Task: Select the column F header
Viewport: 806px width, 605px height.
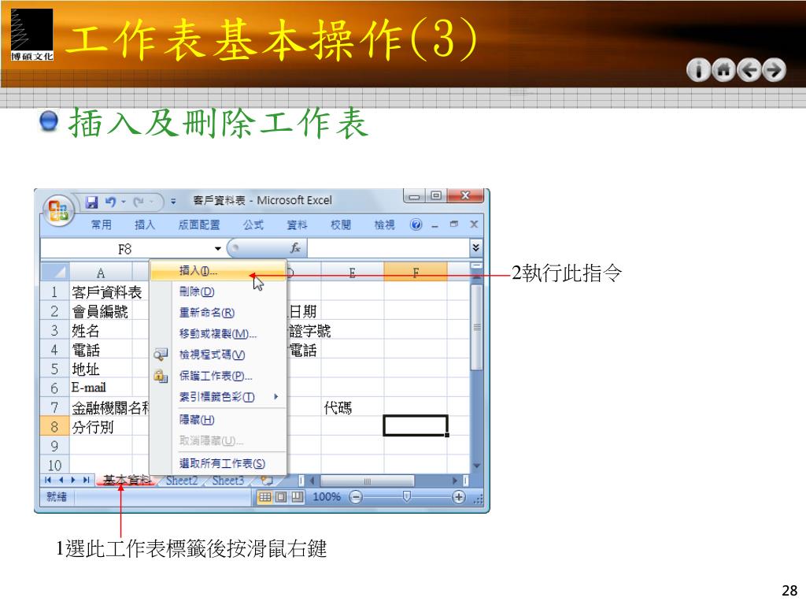Action: (x=416, y=272)
